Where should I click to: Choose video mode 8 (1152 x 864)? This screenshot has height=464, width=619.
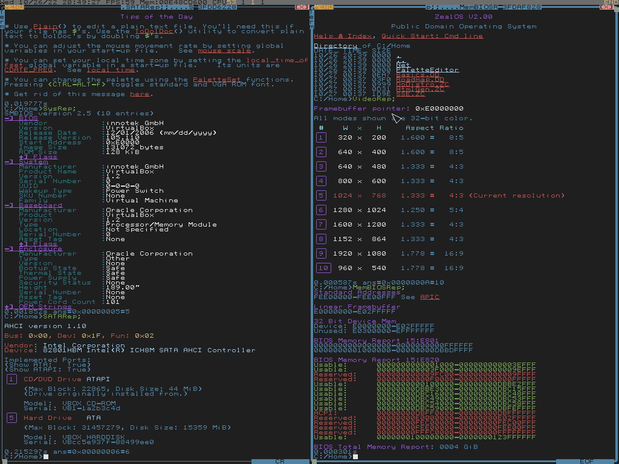(321, 239)
